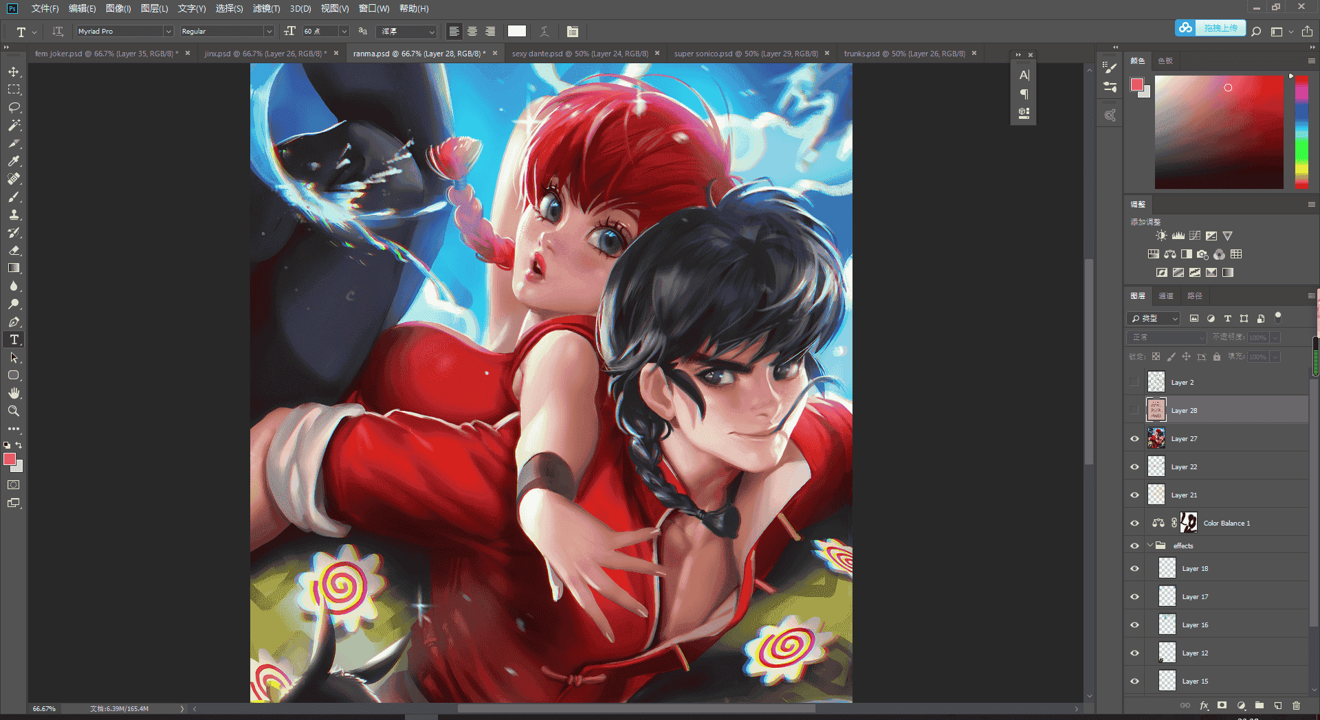Create a new layer with the layers panel icon
The height and width of the screenshot is (720, 1320).
tap(1278, 706)
